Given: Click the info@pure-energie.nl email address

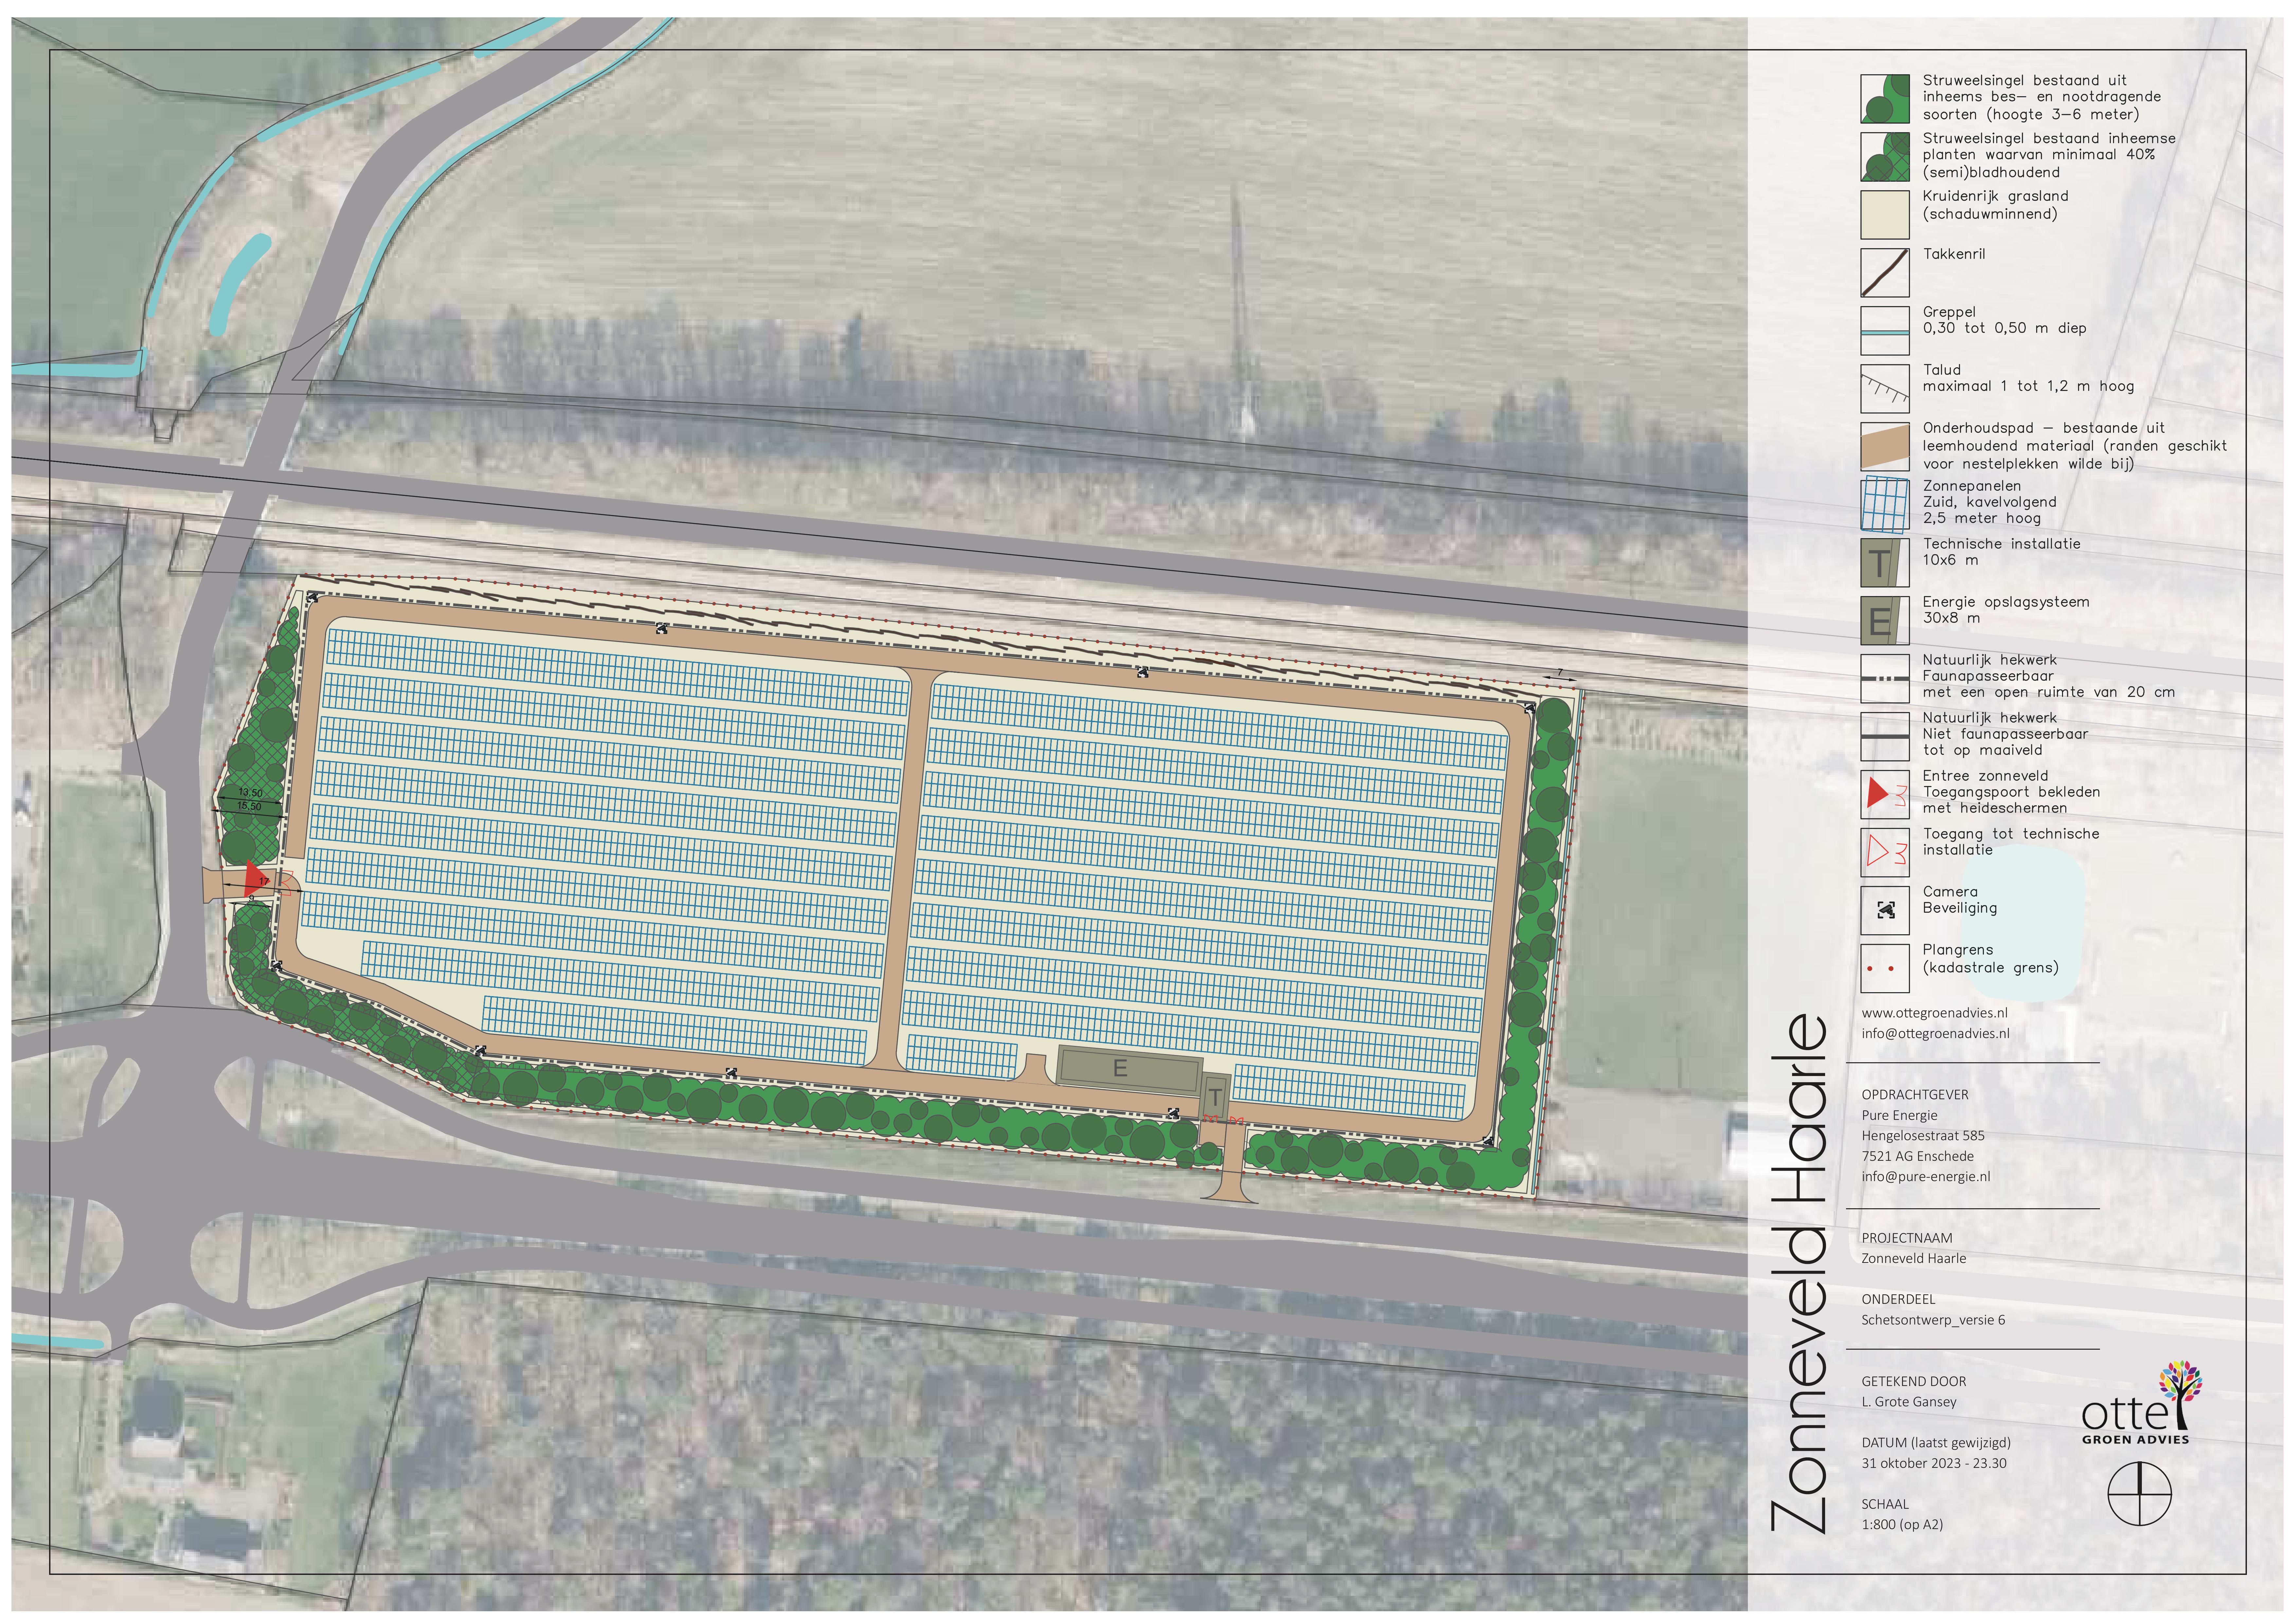Looking at the screenshot, I should pyautogui.click(x=1926, y=1177).
